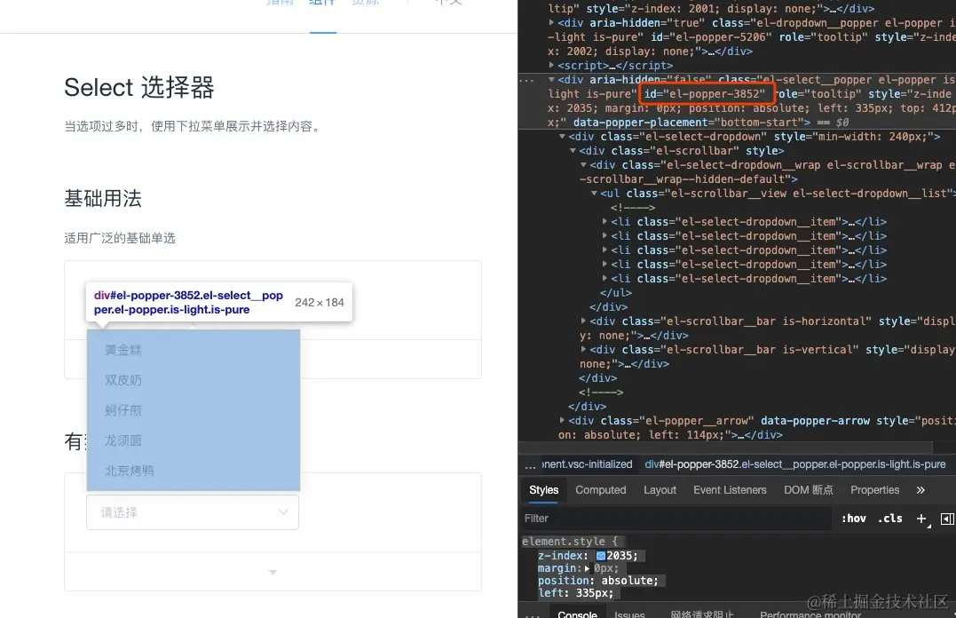
Task: Expand the el-dropdown__popper div node
Action: click(551, 22)
